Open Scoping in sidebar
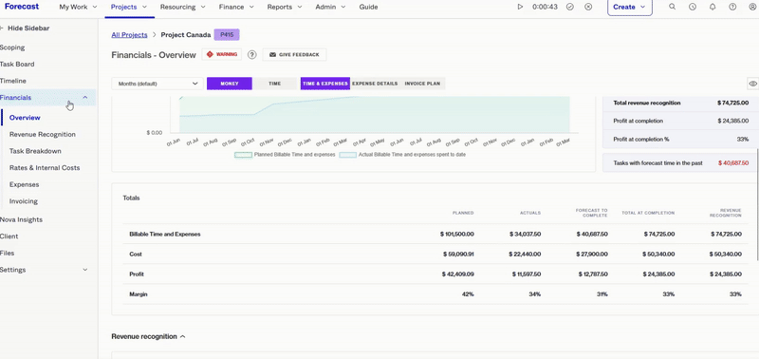Image resolution: width=759 pixels, height=359 pixels. click(12, 47)
